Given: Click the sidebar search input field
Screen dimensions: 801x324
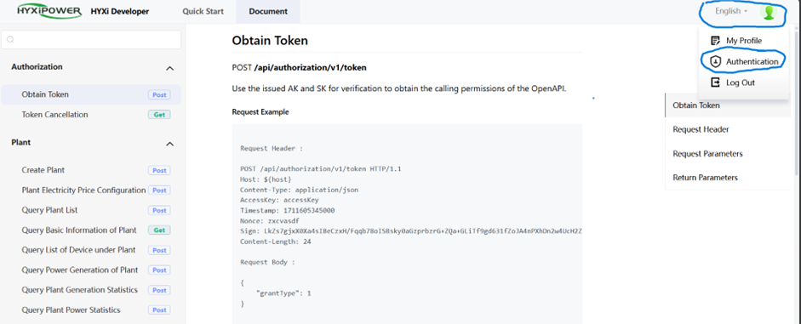Looking at the screenshot, I should tap(91, 40).
